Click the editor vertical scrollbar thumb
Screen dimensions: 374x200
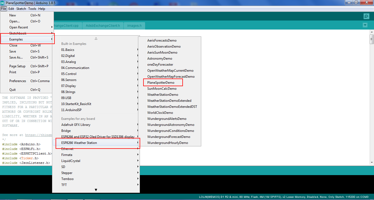point(372,39)
